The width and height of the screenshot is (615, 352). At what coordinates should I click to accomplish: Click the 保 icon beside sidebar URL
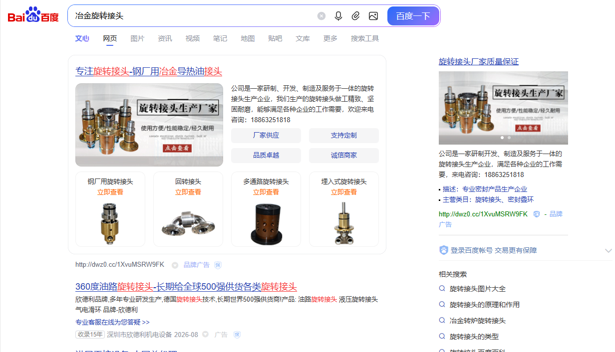pyautogui.click(x=537, y=214)
